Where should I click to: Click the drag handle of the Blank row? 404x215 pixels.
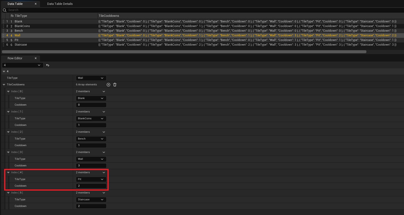(3, 21)
